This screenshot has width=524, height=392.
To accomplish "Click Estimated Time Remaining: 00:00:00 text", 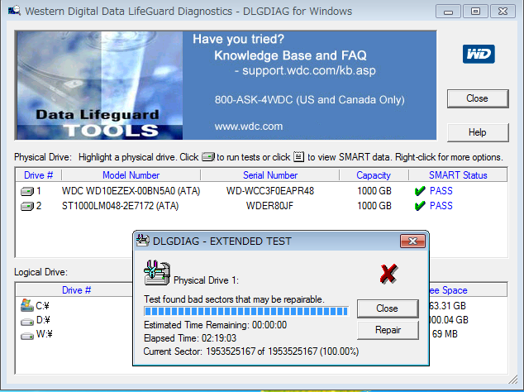I will (215, 325).
